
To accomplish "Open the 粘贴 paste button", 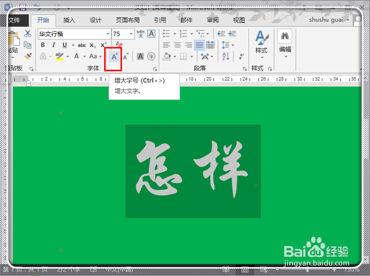I will [x=13, y=45].
